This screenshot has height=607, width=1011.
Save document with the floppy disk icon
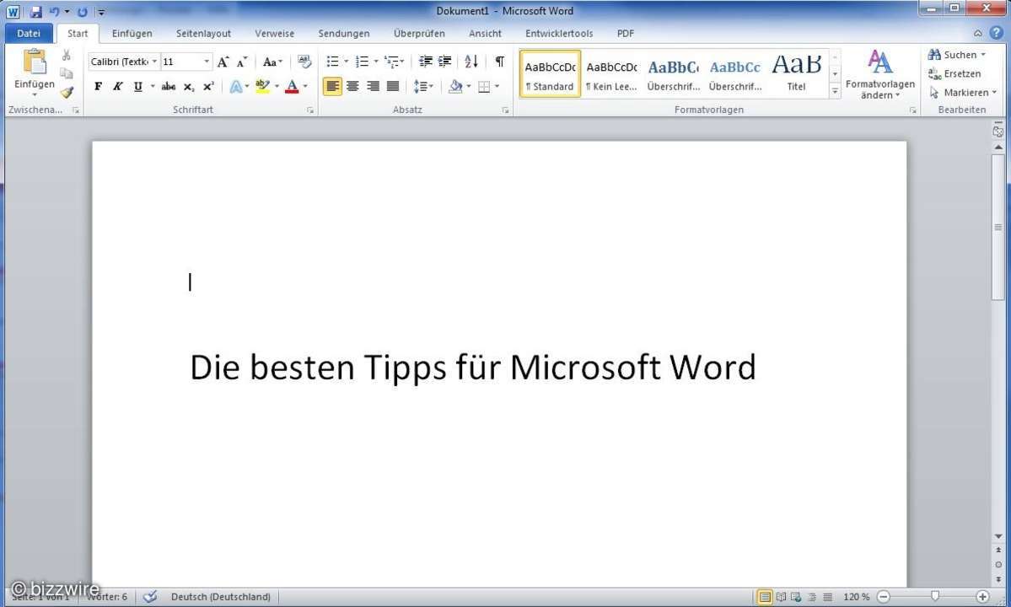tap(36, 12)
